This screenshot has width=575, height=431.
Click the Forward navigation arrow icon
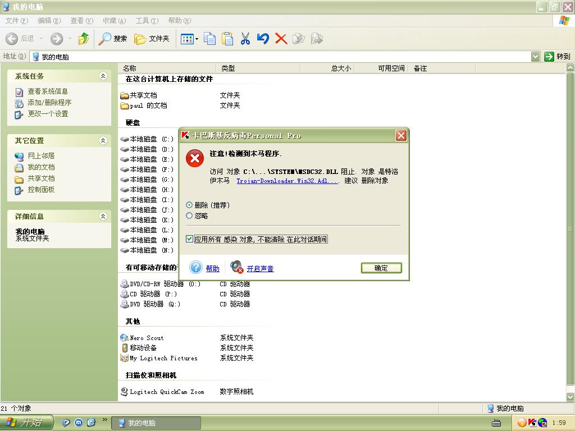pos(57,39)
